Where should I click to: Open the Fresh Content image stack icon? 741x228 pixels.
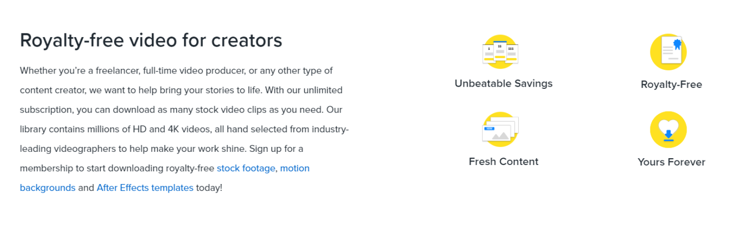coord(500,129)
